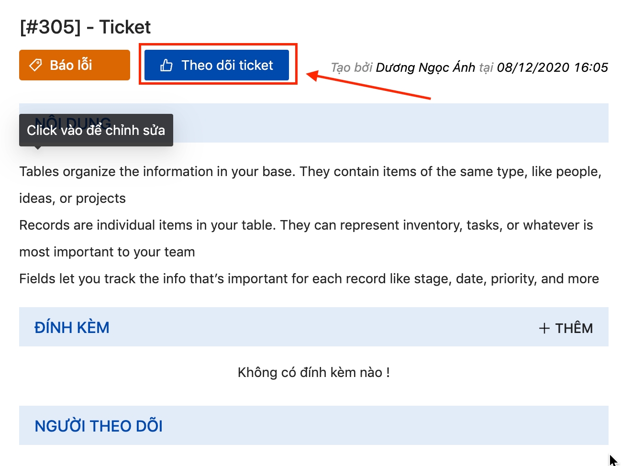Click the NGƯỜI THEO DÕI section header

tap(99, 426)
